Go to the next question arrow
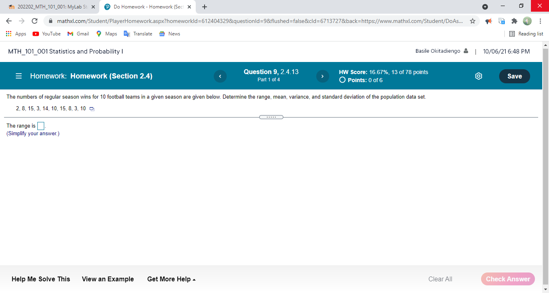Image resolution: width=549 pixels, height=293 pixels. point(322,76)
